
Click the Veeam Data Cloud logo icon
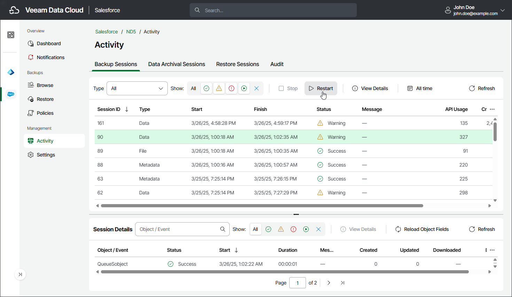coord(14,10)
